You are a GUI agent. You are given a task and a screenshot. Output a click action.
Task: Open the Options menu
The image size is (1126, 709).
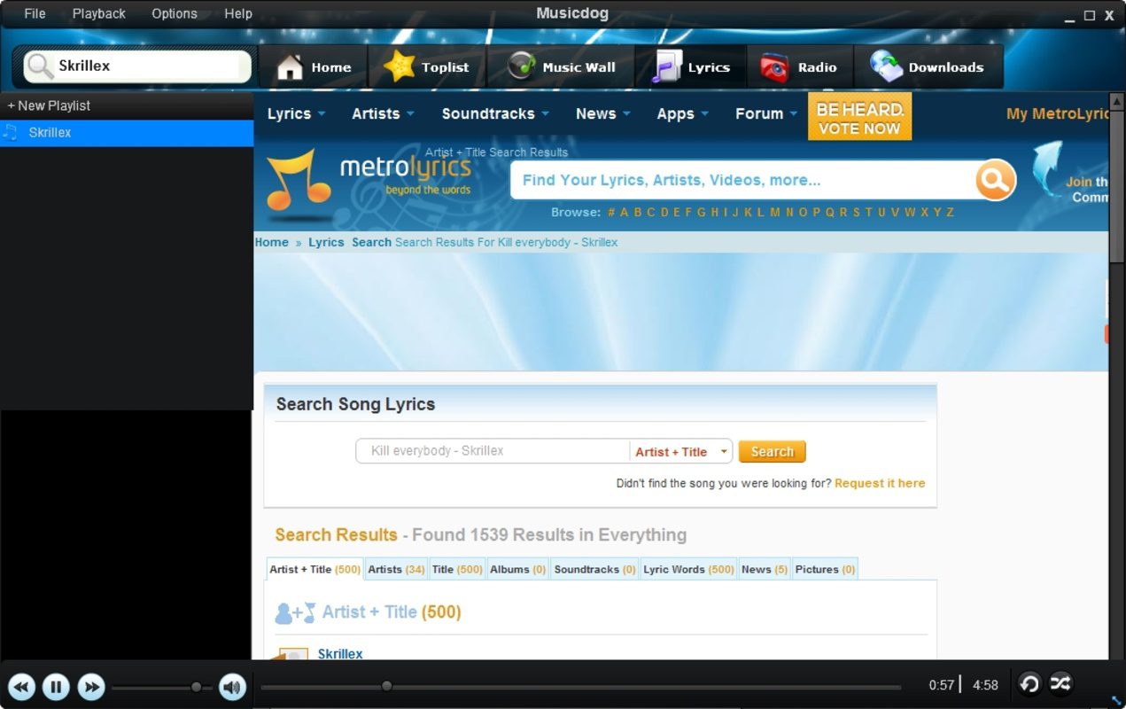coord(174,13)
